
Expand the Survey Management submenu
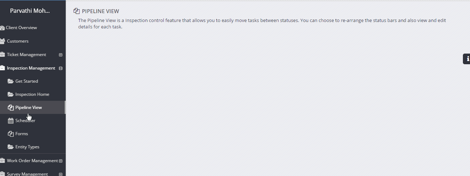(x=61, y=174)
